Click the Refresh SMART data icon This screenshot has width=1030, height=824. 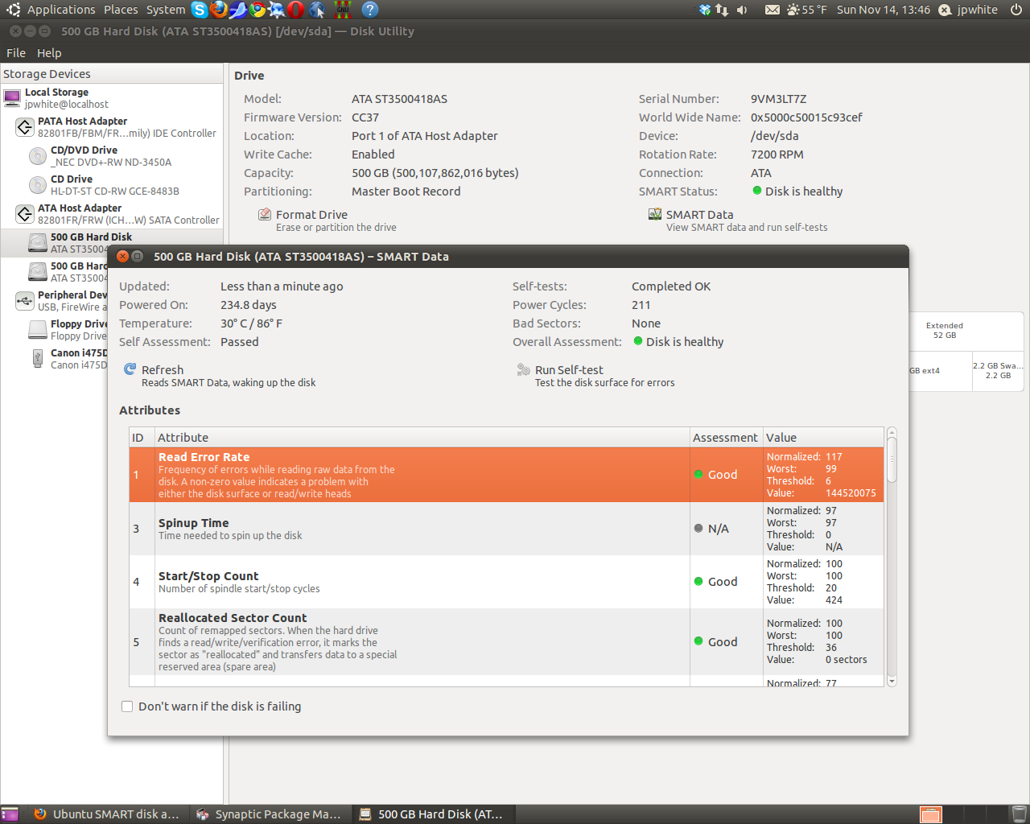coord(130,369)
